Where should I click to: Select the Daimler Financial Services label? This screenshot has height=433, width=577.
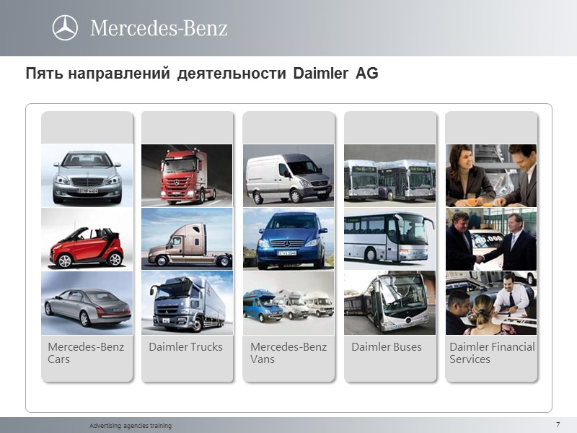(x=493, y=351)
